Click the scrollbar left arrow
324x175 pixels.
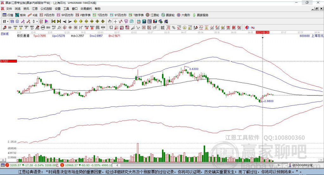pos(117,165)
